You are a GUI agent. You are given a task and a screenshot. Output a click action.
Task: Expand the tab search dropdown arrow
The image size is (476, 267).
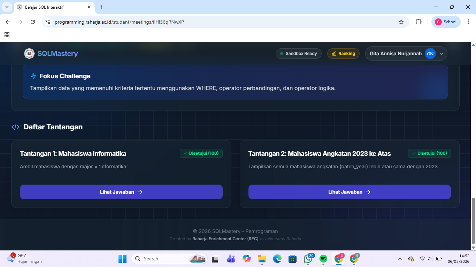click(x=7, y=7)
